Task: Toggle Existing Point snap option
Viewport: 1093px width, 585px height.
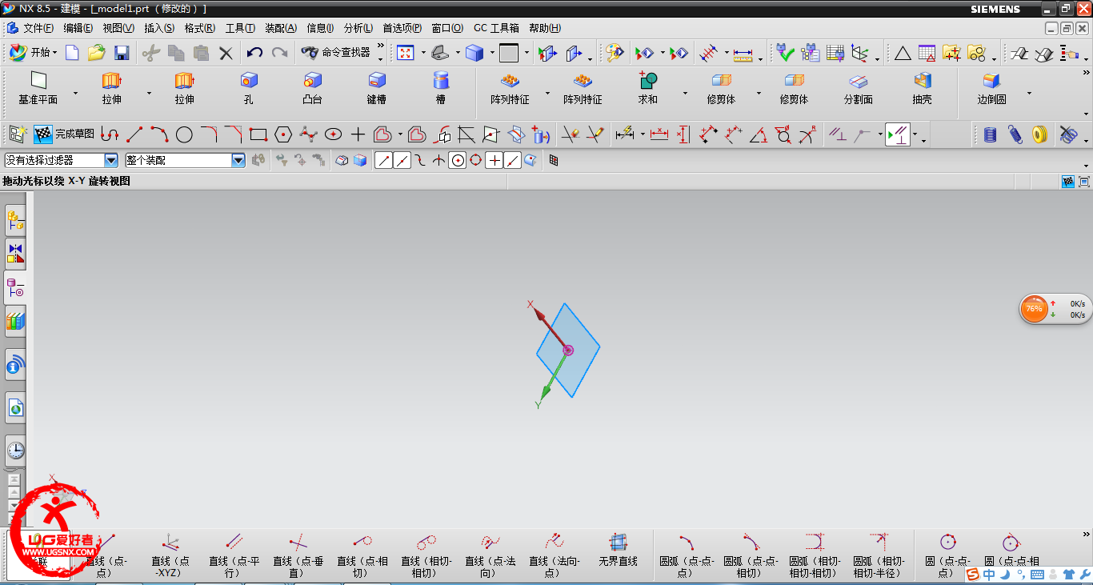Action: (x=494, y=161)
